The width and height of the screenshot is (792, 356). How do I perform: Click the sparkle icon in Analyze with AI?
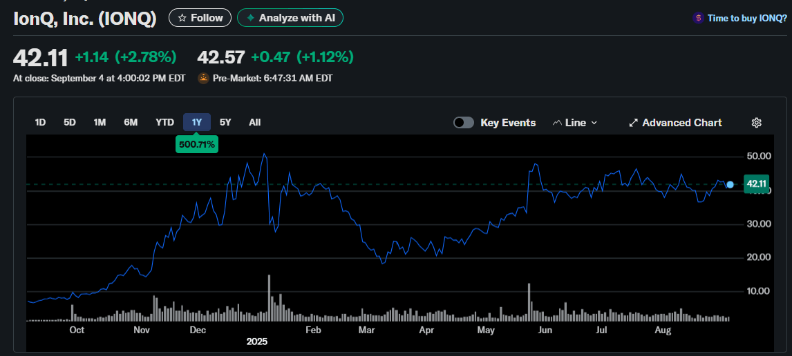[x=250, y=18]
